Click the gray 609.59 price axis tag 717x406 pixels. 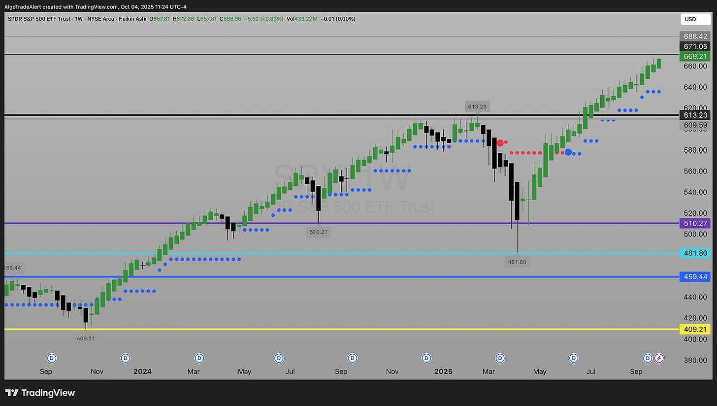[x=695, y=125]
